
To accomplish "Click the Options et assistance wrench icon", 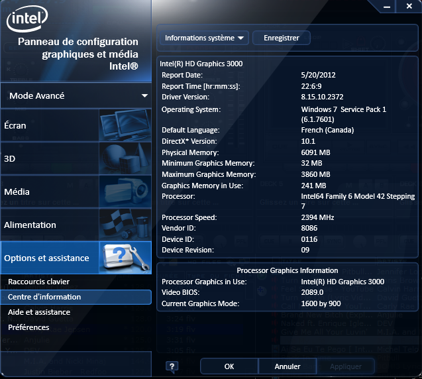I will click(125, 258).
